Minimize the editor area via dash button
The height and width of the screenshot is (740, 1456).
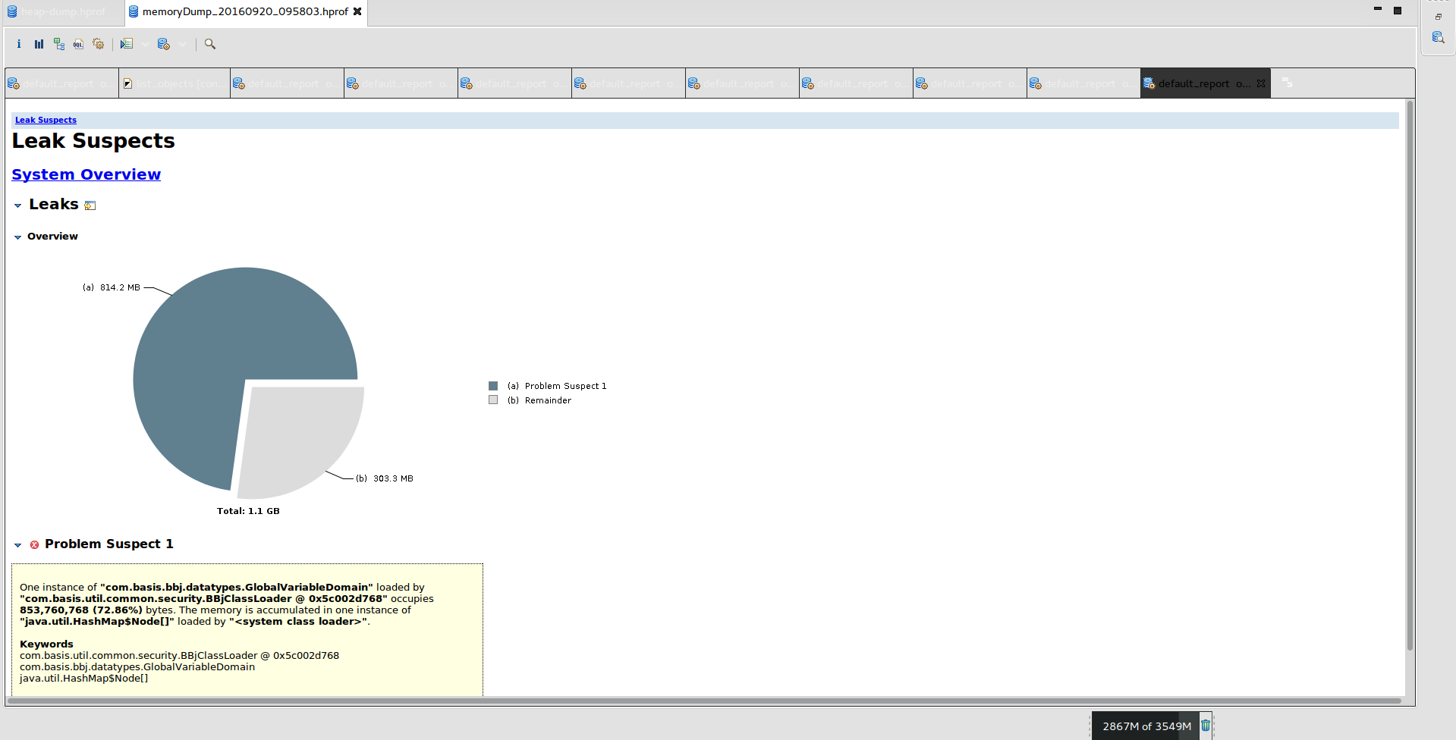point(1378,9)
